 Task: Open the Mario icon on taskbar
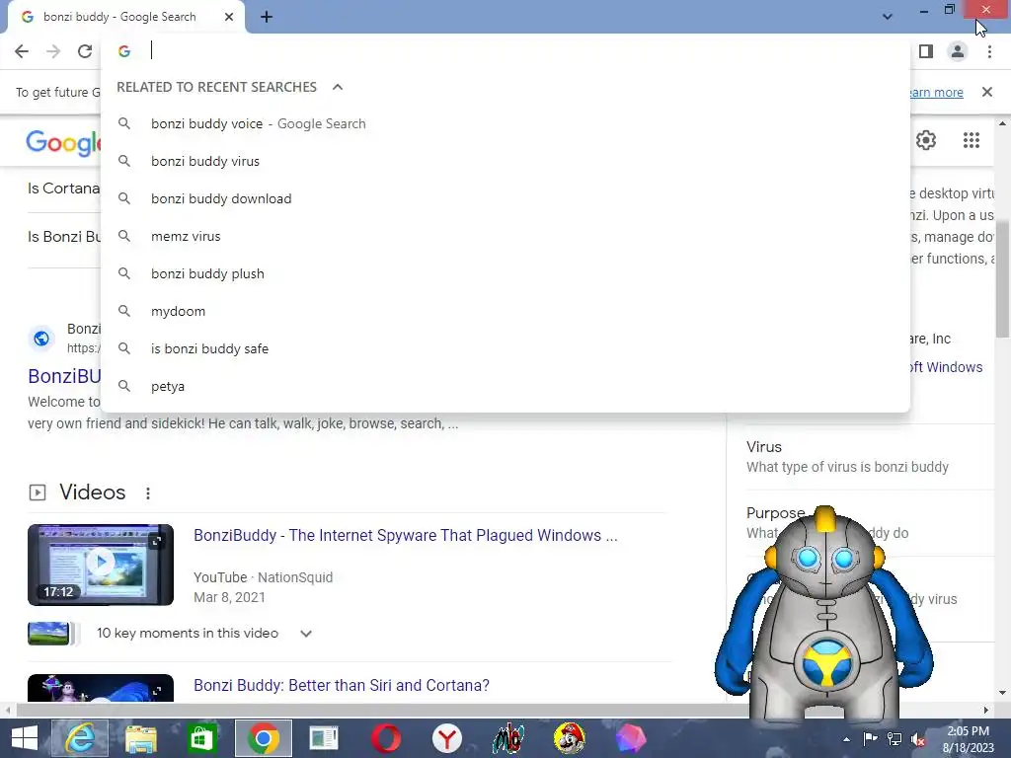[x=570, y=738]
